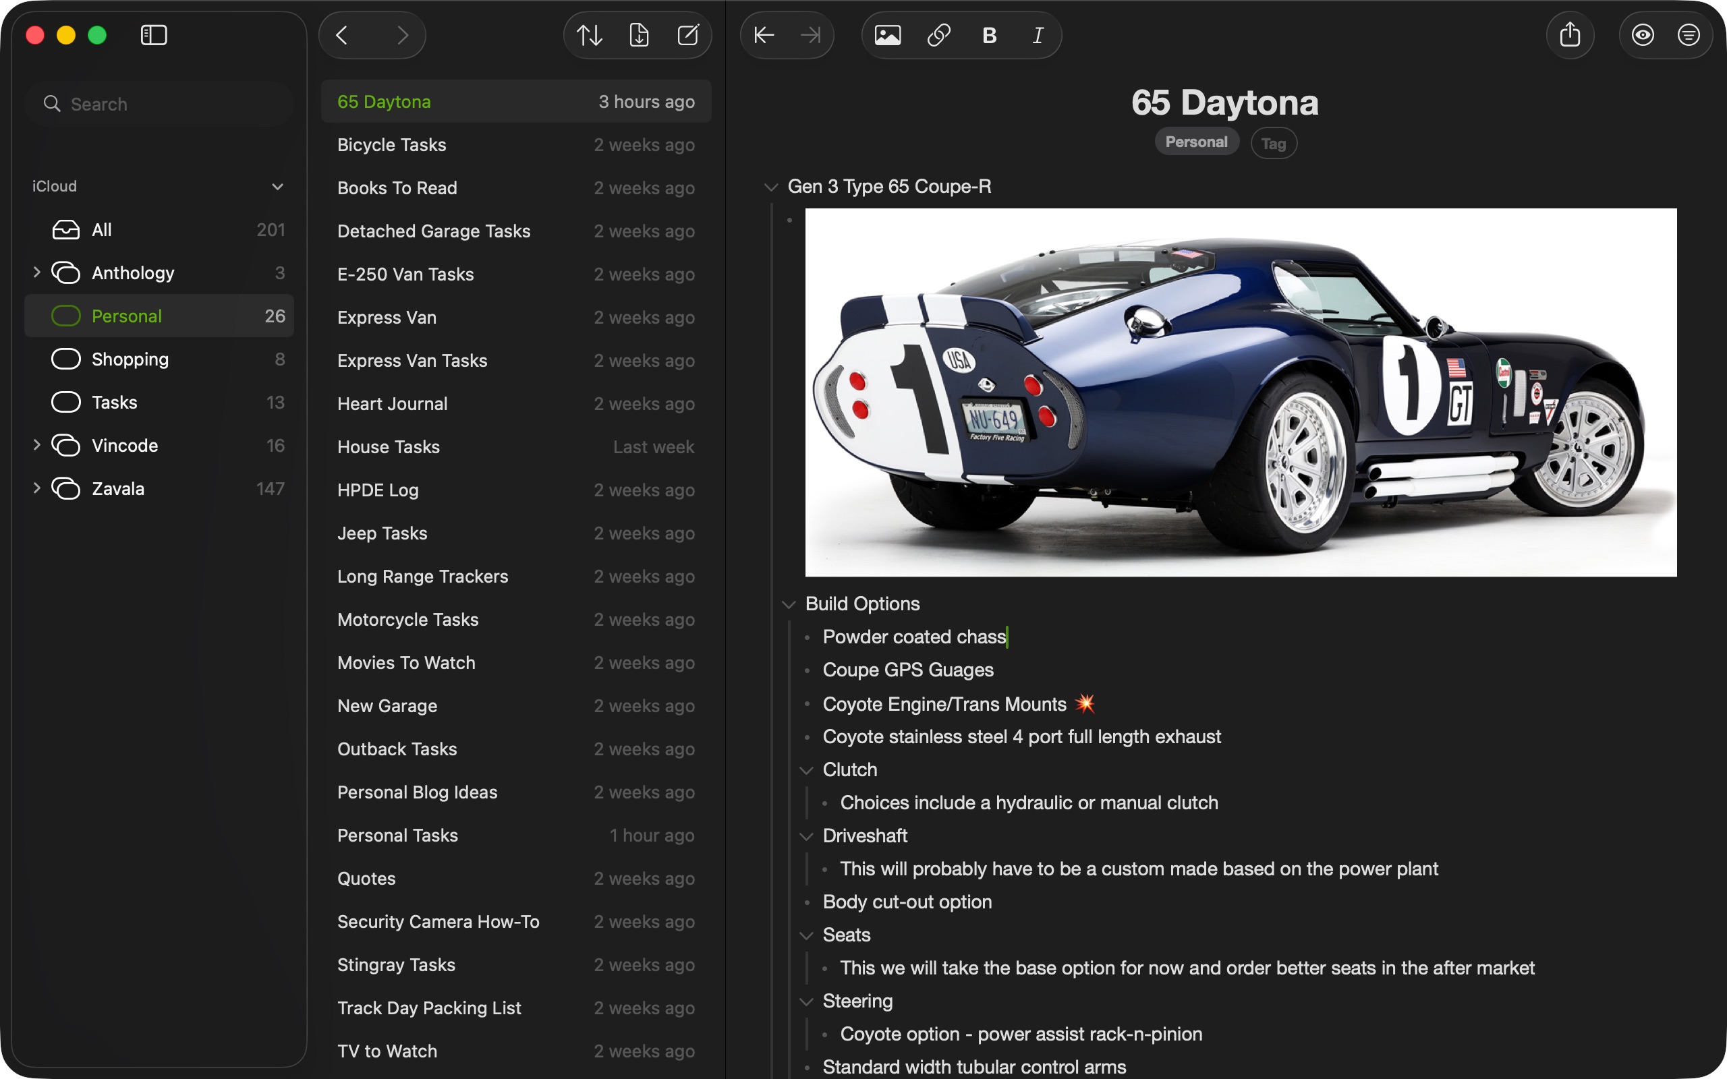Indent the row with right-arrow icon
This screenshot has width=1727, height=1079.
tap(811, 35)
